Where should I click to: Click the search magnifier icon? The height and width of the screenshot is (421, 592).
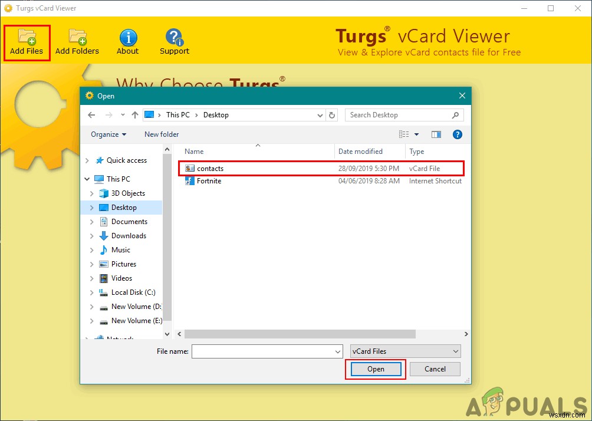[x=455, y=115]
